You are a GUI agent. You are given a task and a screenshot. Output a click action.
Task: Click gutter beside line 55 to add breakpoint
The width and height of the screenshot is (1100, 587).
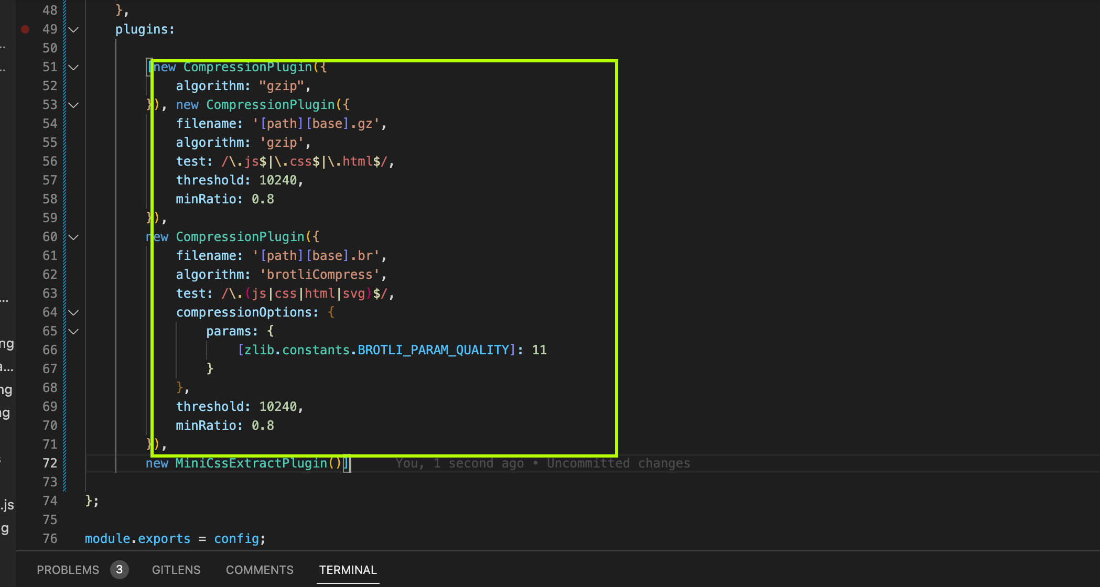[25, 142]
